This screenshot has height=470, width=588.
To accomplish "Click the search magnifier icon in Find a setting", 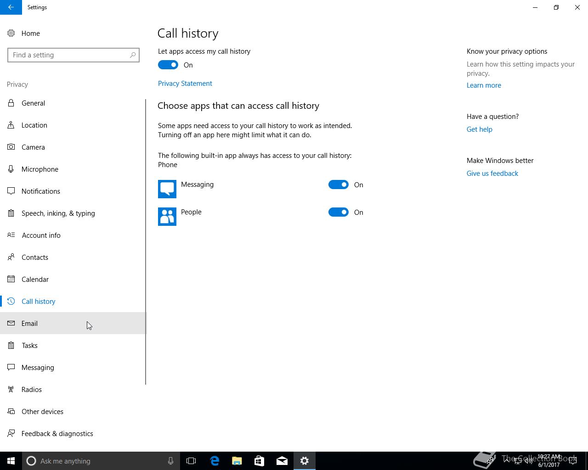I will click(x=133, y=55).
